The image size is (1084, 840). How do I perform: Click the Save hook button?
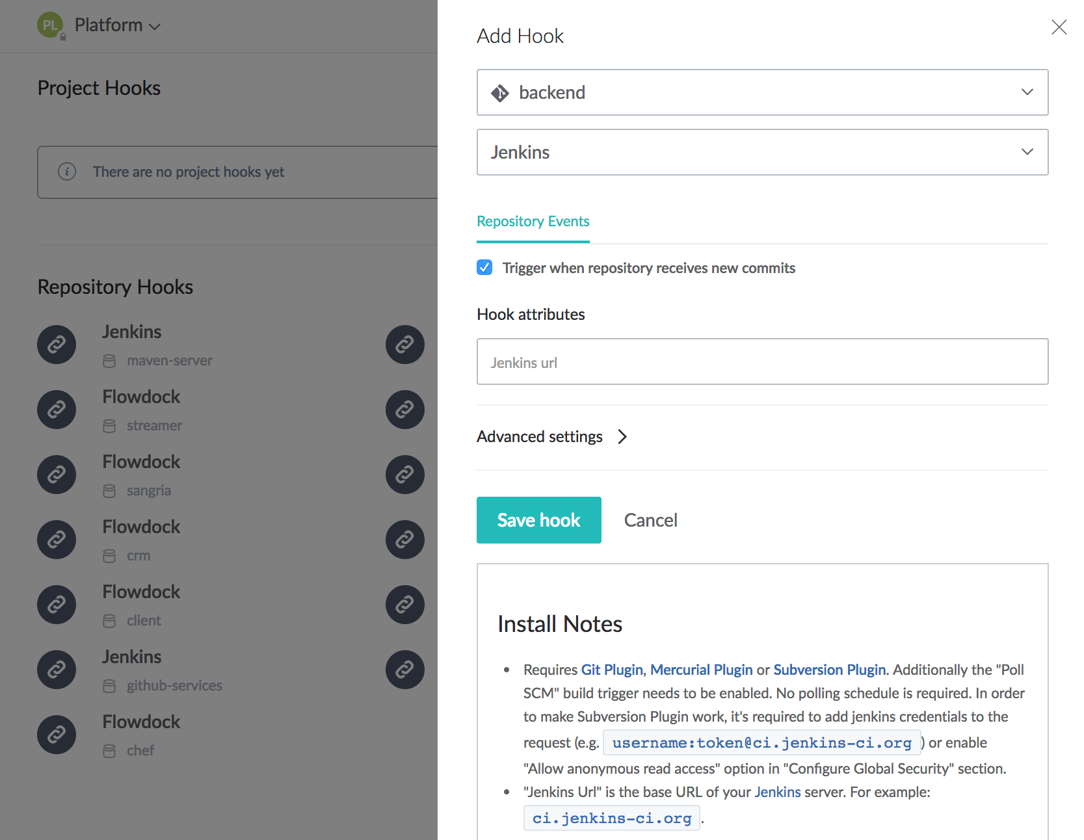538,519
